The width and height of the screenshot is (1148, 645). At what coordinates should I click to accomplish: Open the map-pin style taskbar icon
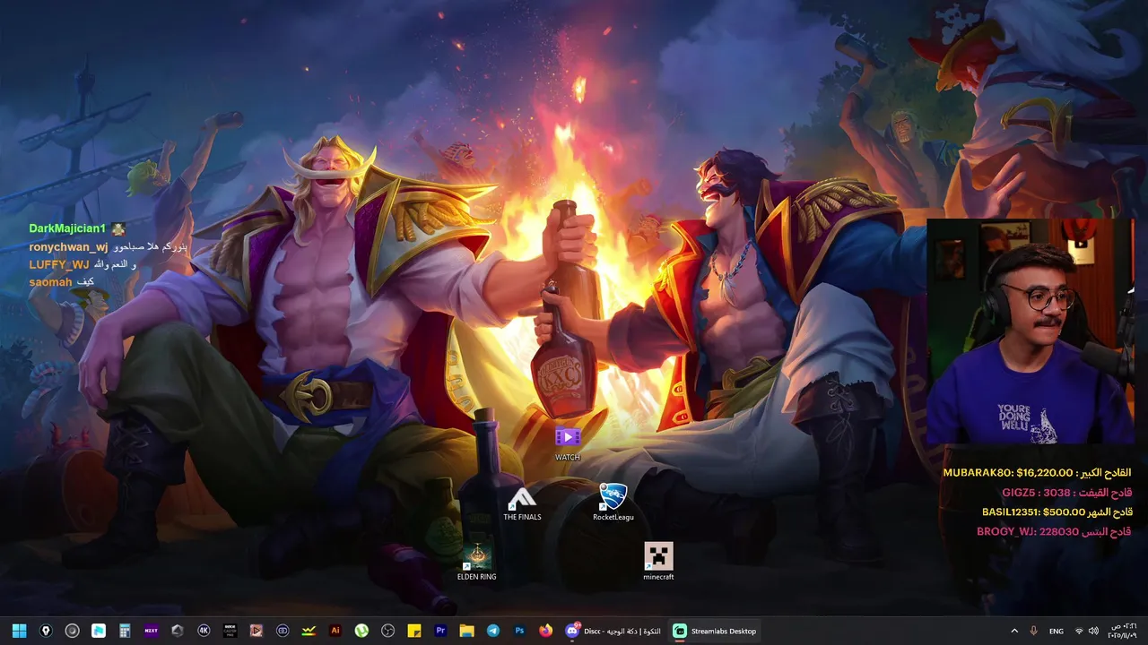[x=46, y=631]
